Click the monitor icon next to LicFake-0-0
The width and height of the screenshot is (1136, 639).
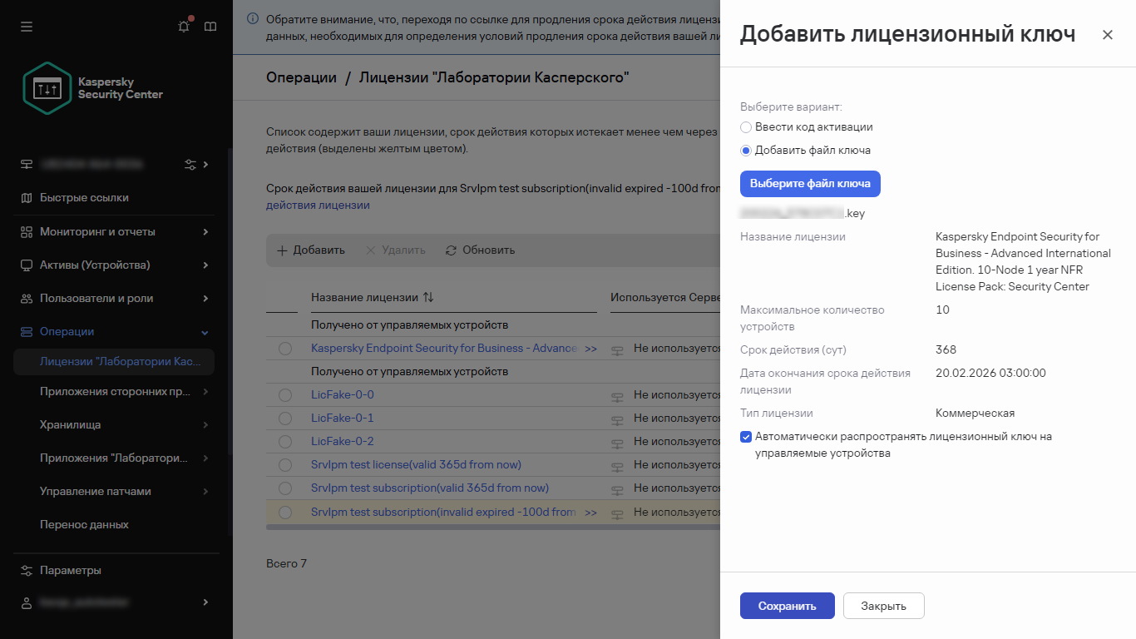[616, 395]
